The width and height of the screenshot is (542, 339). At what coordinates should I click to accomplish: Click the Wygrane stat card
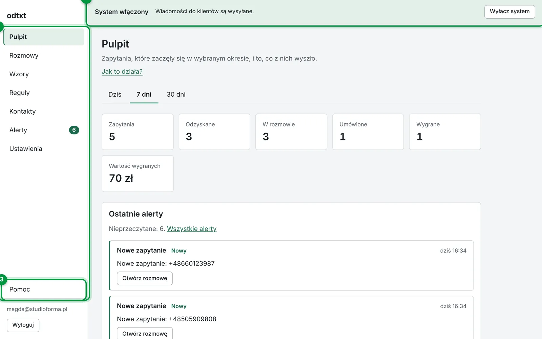click(x=445, y=132)
